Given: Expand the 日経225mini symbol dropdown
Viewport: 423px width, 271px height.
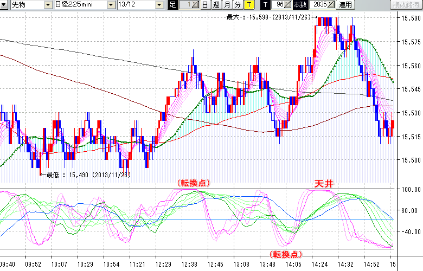Looking at the screenshot, I should [111, 5].
